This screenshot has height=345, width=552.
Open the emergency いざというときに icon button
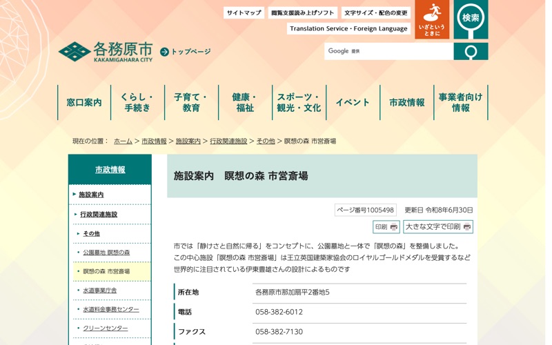coord(432,19)
